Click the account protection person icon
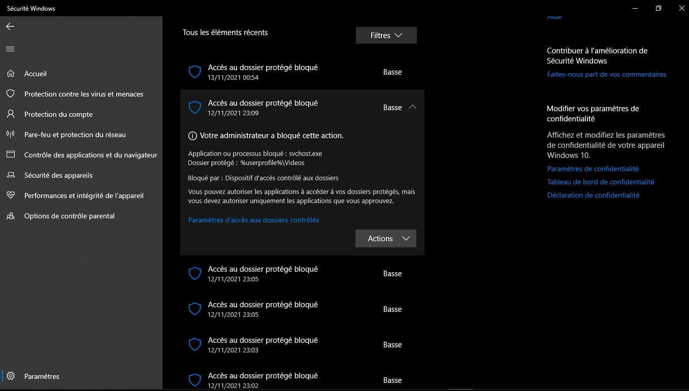Viewport: 689px width, 391px height. 10,114
